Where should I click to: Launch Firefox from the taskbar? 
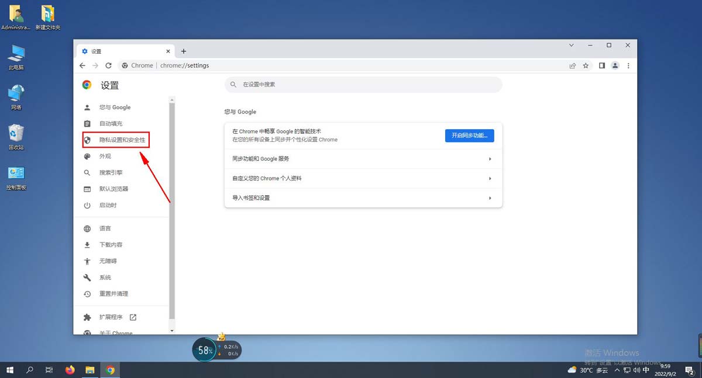tap(70, 370)
